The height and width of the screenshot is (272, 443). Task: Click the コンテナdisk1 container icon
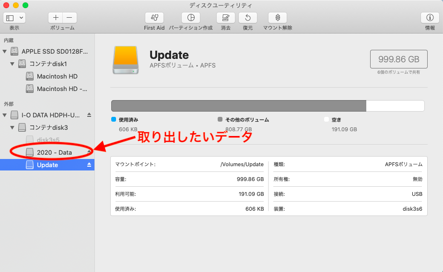click(22, 64)
